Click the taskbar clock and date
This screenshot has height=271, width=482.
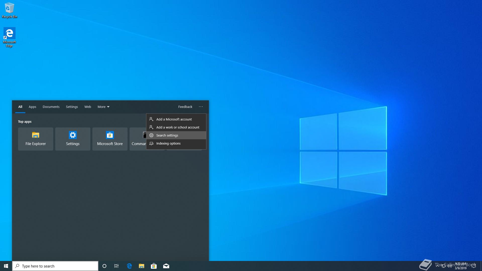click(460, 266)
